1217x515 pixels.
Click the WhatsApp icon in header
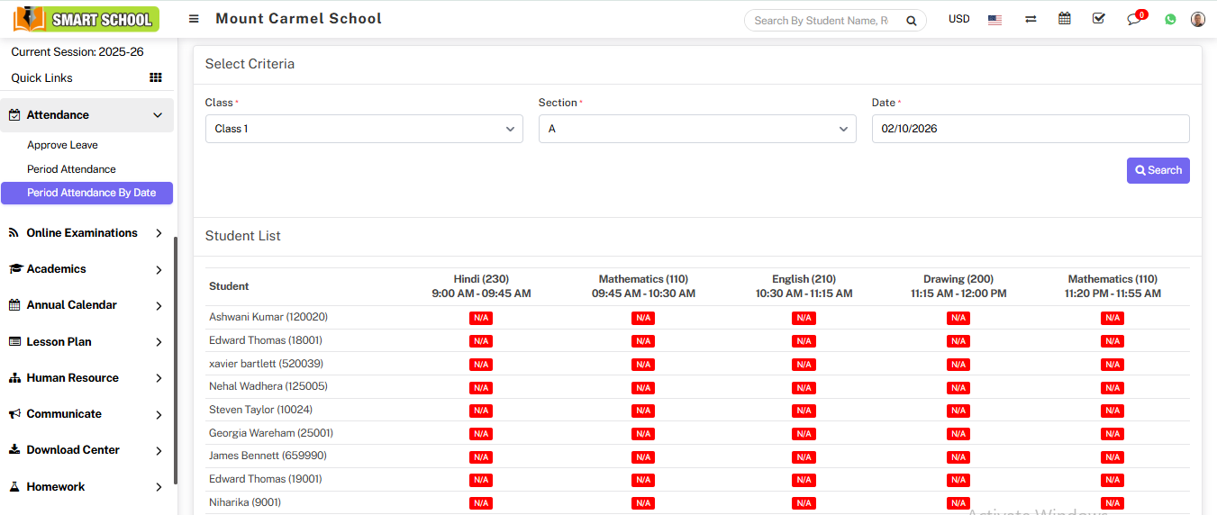[1170, 19]
